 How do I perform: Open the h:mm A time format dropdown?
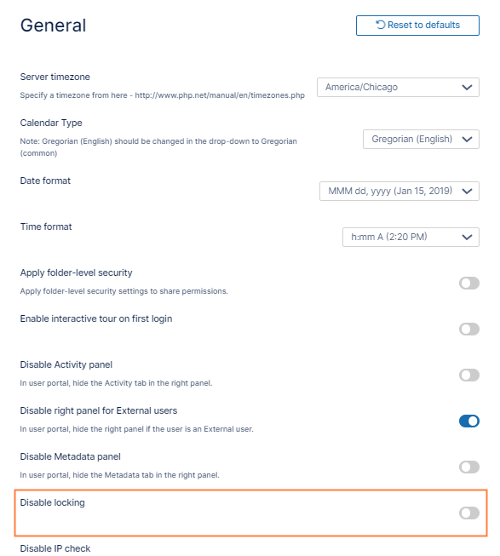411,237
